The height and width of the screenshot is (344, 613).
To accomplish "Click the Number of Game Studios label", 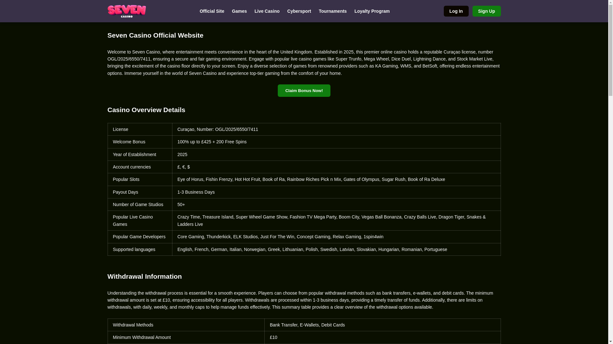I will pos(140,204).
